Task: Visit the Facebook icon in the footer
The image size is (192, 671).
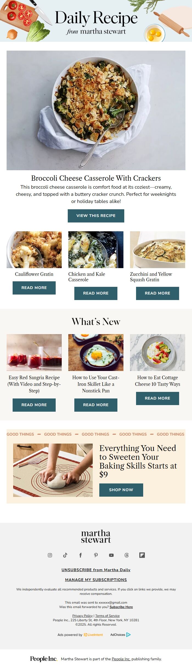Action: (x=81, y=555)
